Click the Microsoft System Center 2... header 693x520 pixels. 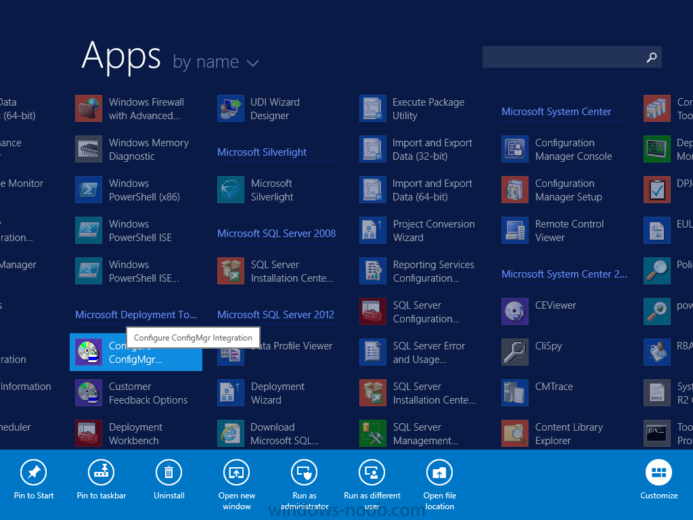(x=564, y=274)
